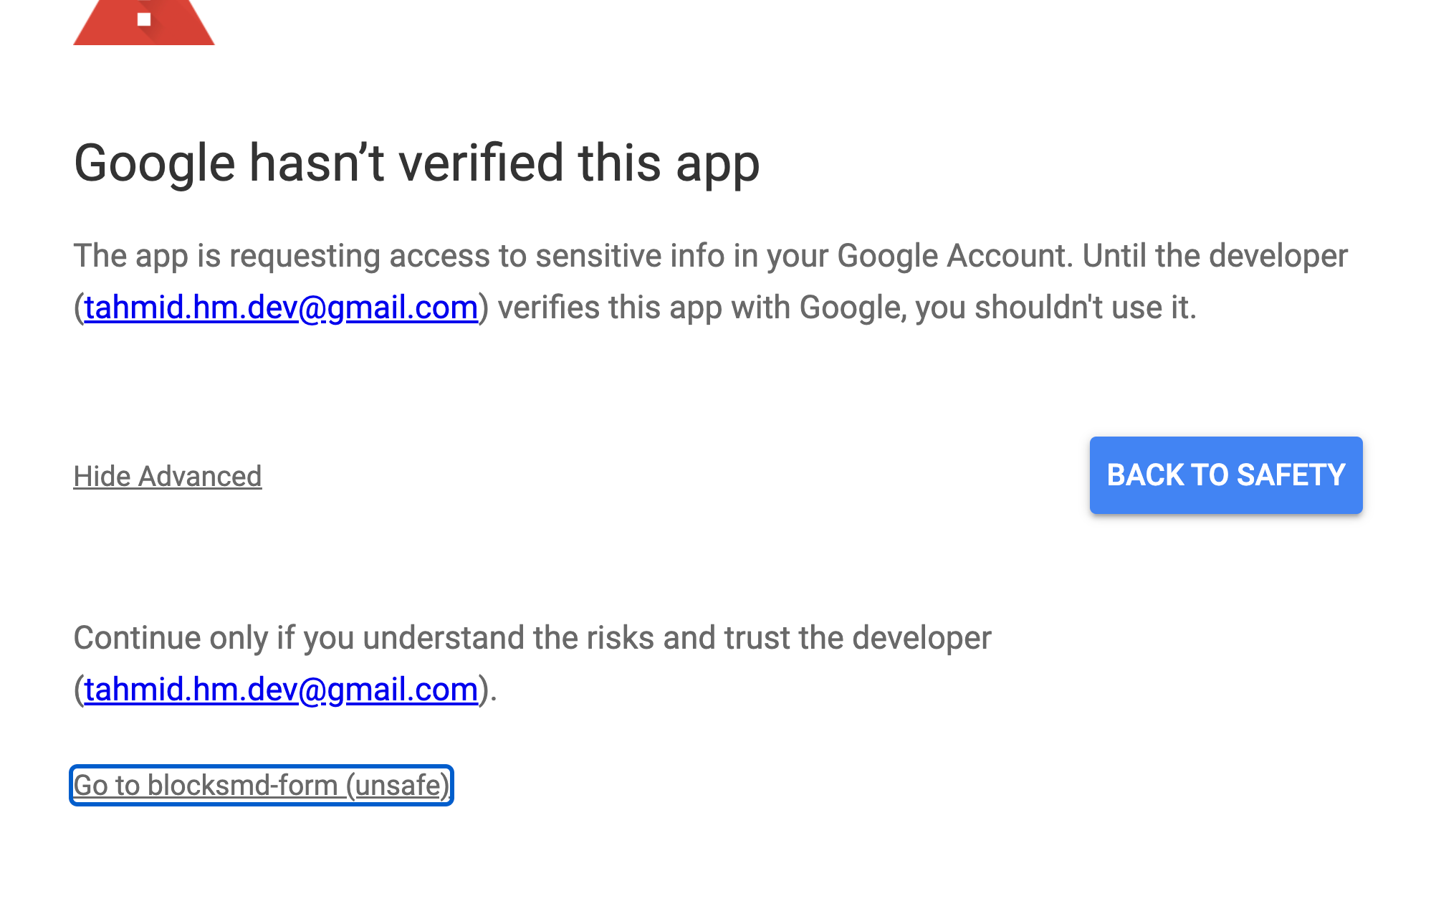Follow the 'Go to blocksmd-form (unsafe)' link
1436x919 pixels.
pyautogui.click(x=262, y=786)
